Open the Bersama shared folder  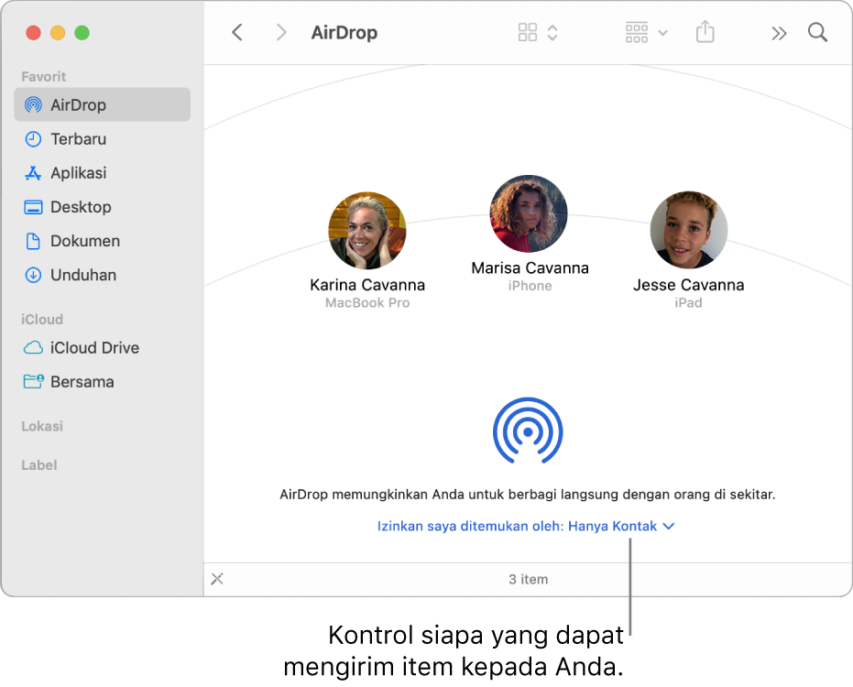coord(103,382)
